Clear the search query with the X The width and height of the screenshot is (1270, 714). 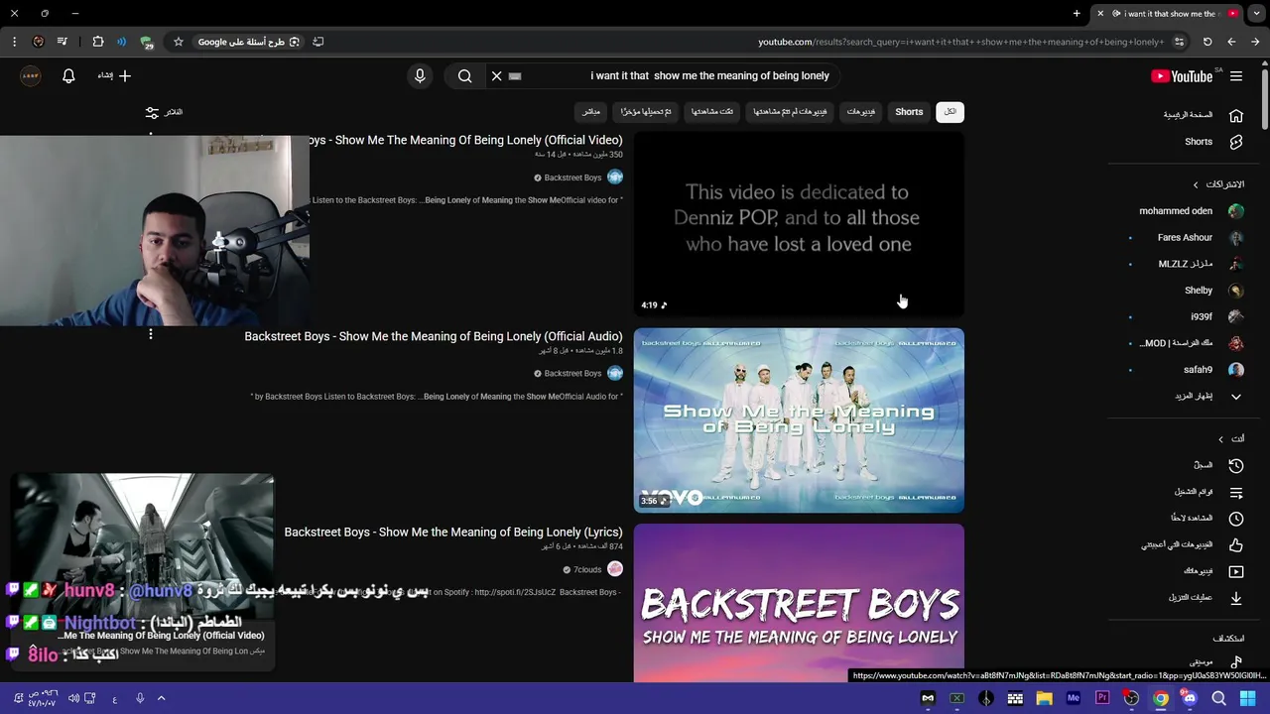pyautogui.click(x=497, y=76)
